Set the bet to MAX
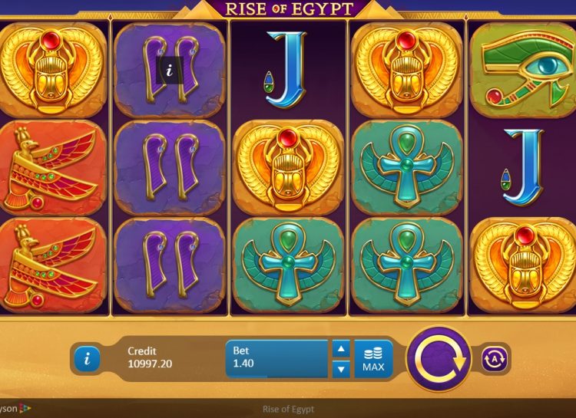 click(x=373, y=359)
